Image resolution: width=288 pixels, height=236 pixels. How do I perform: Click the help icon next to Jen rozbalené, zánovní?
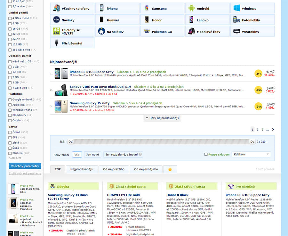tap(140, 154)
